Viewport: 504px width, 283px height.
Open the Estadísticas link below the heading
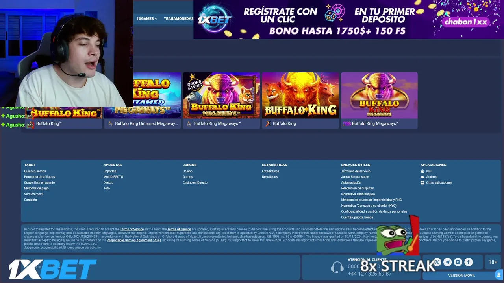pos(271,171)
